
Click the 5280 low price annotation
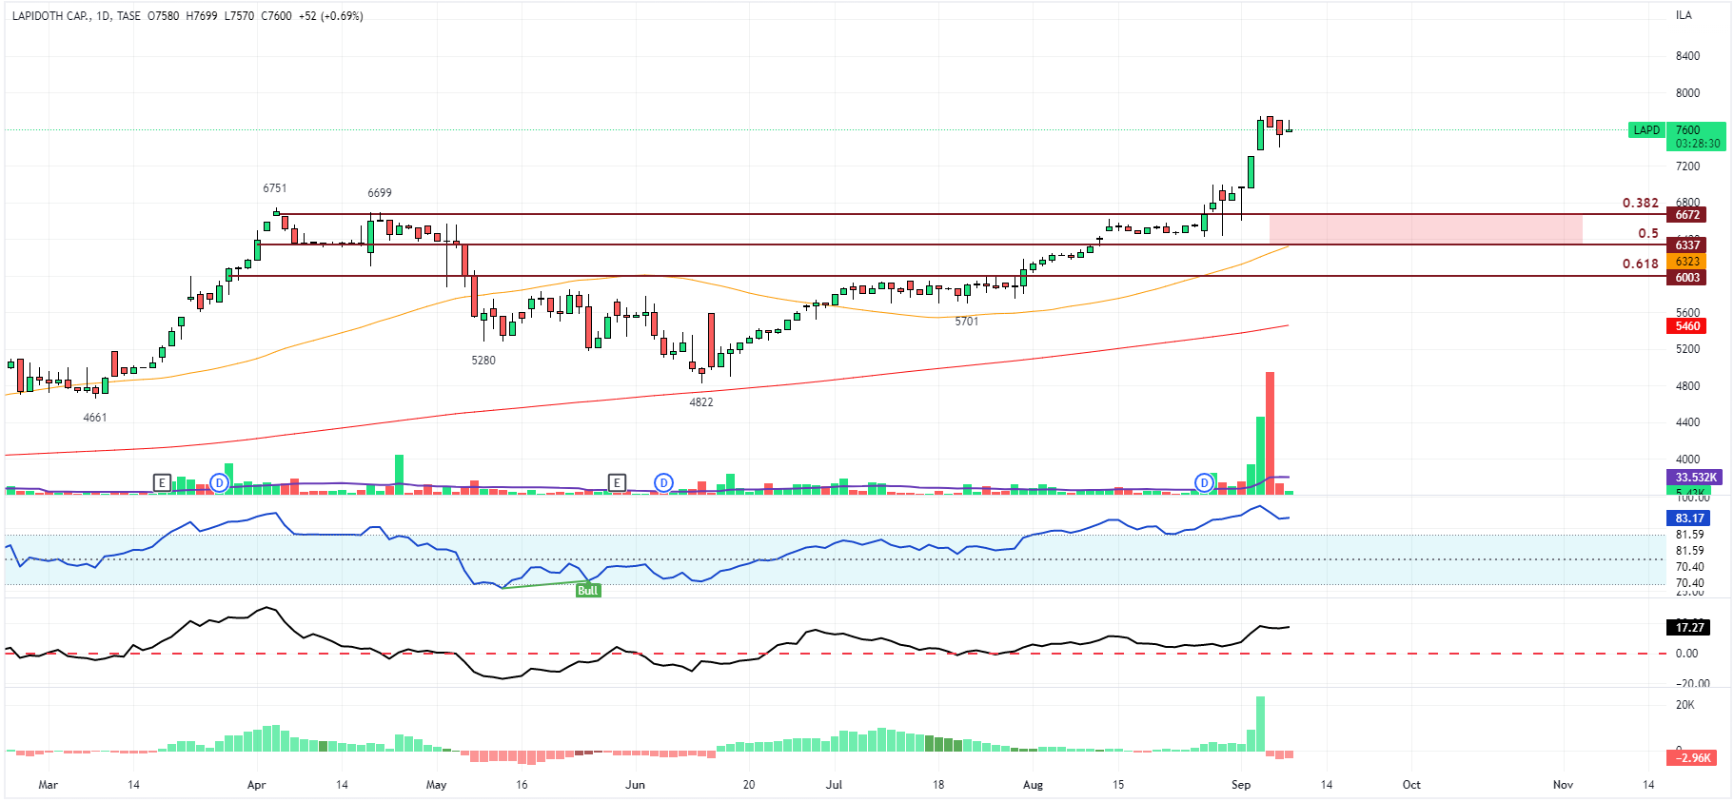(483, 361)
